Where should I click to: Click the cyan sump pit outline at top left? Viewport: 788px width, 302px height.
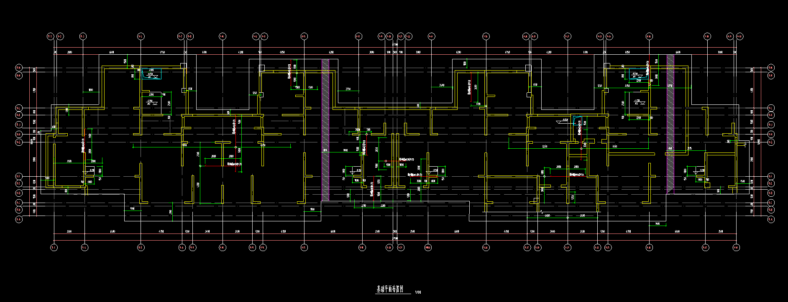[151, 74]
